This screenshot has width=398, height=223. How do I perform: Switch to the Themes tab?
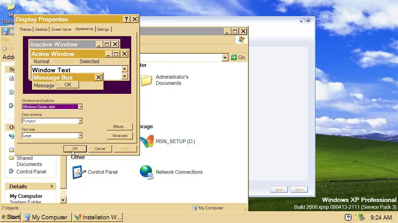25,29
